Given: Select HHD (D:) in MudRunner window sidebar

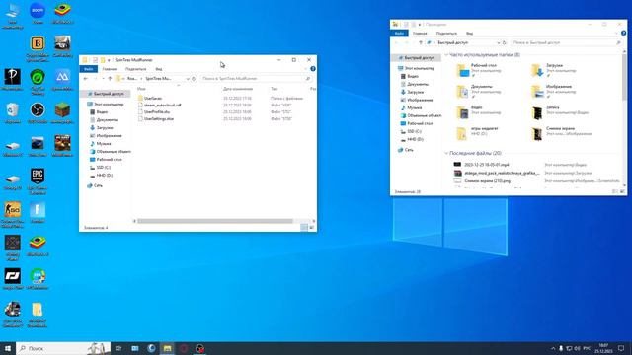Looking at the screenshot, I should point(104,176).
